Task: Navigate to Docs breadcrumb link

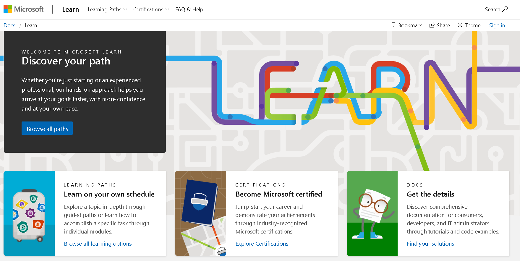Action: [9, 25]
